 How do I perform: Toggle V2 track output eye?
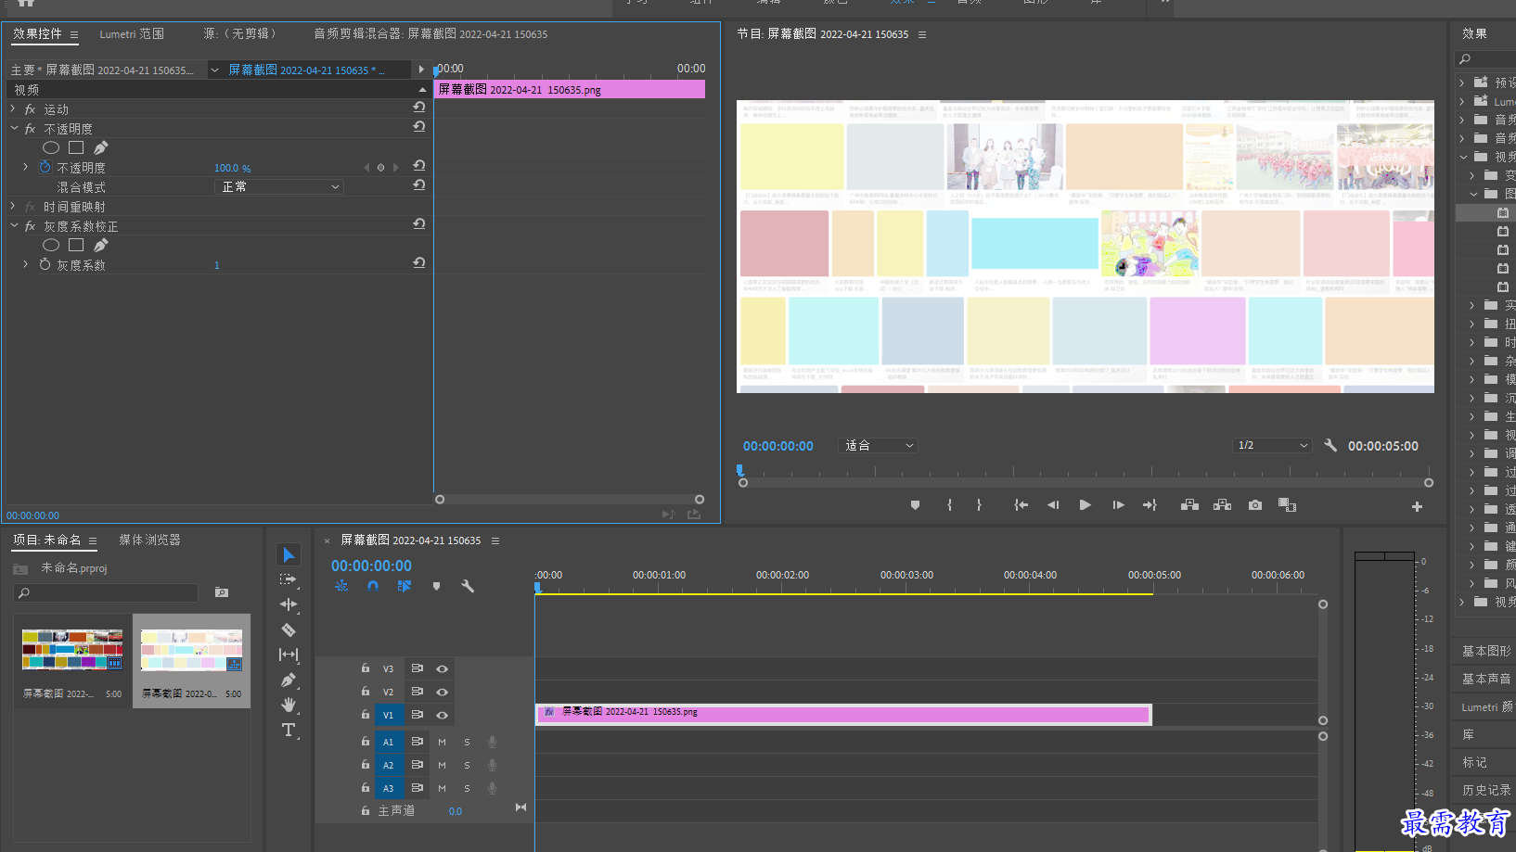443,692
